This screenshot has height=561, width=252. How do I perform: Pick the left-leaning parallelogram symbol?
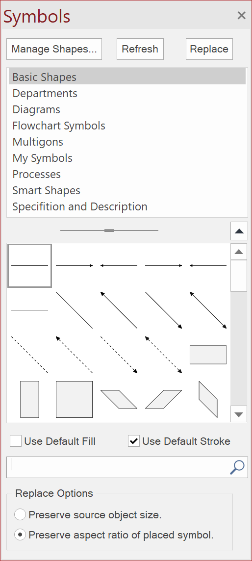point(119,399)
